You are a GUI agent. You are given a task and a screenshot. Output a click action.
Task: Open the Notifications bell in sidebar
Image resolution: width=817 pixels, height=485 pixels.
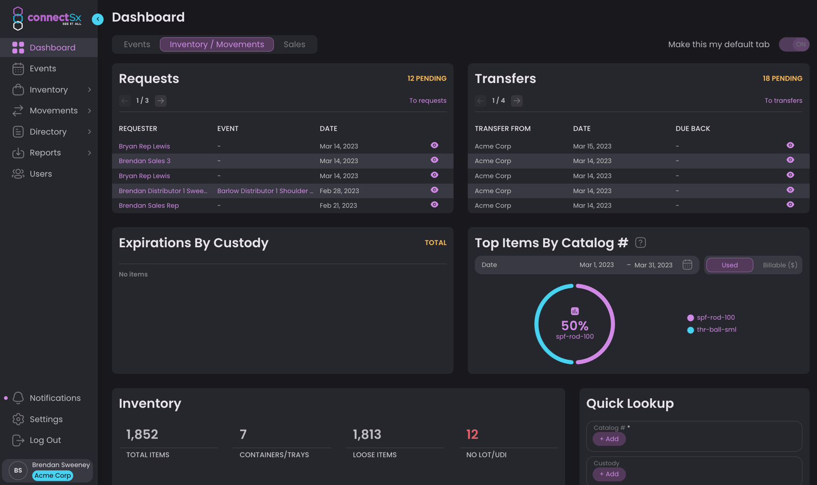(18, 398)
